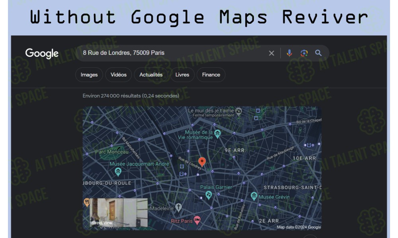The image size is (398, 238).
Task: Select the Musée de la Vie romantique marker
Action: click(218, 134)
